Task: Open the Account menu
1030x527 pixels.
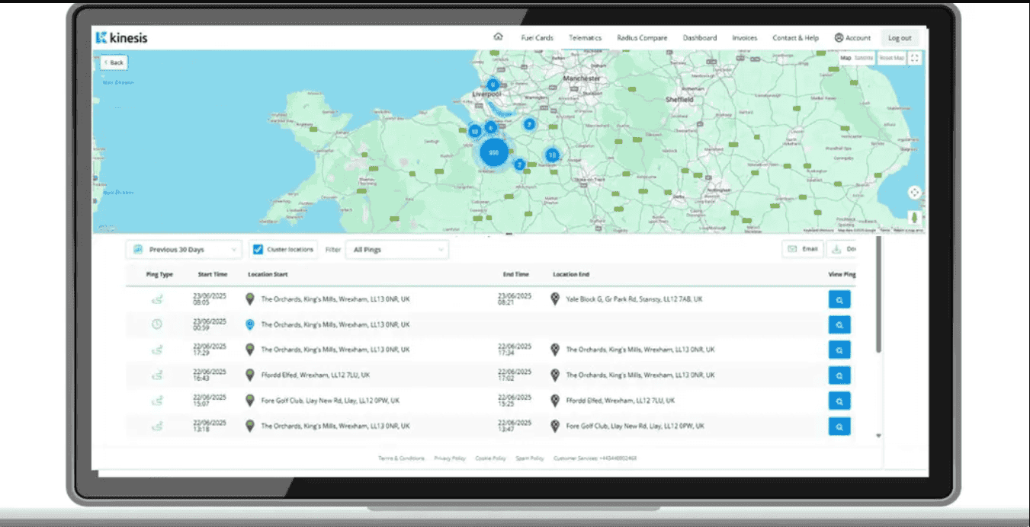Action: tap(852, 38)
